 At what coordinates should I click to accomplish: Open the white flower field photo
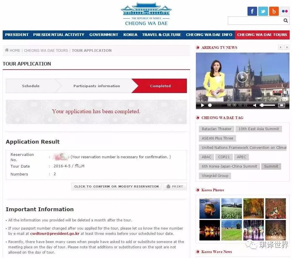[231, 209]
